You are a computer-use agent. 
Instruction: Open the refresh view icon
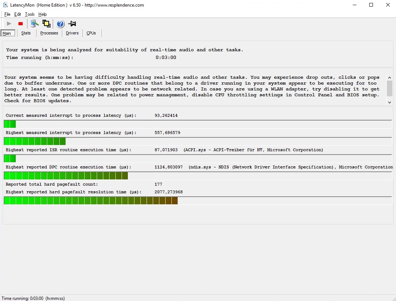[34, 23]
